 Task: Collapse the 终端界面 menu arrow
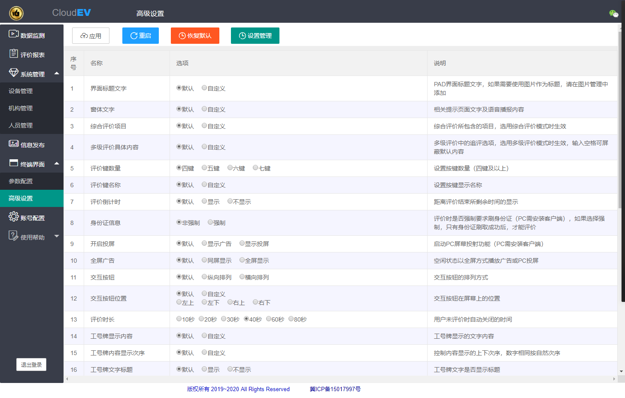coord(57,164)
